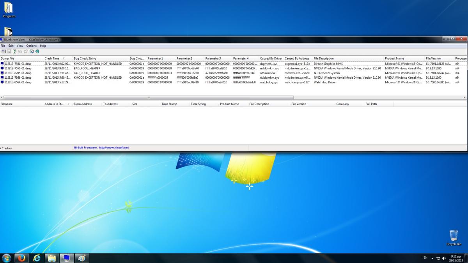The height and width of the screenshot is (263, 468).
Task: Show hidden system tray icons
Action: tap(432, 258)
